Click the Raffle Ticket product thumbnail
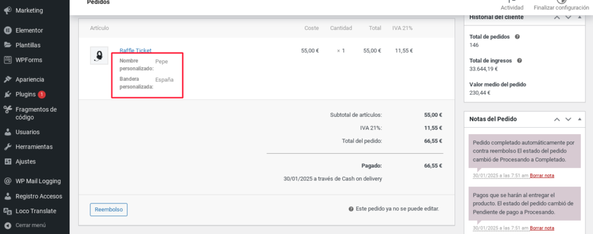The image size is (593, 234). pos(99,55)
